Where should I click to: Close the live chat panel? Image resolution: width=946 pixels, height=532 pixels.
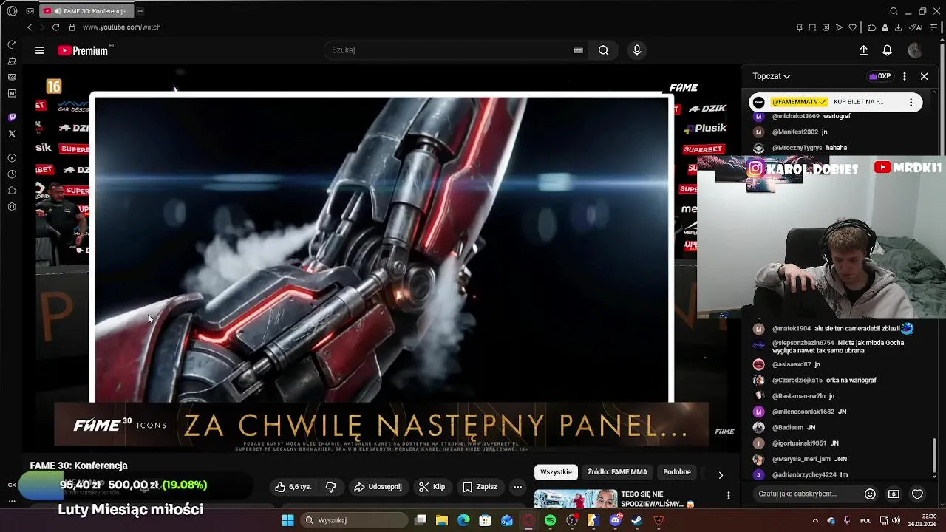click(924, 76)
